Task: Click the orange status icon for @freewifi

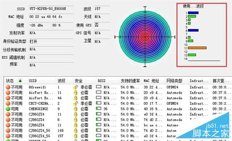Action: pos(8,87)
